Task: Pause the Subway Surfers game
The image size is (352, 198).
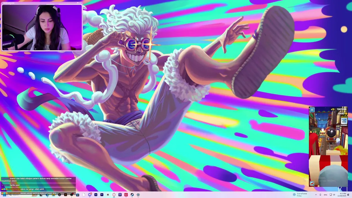Action: click(x=312, y=110)
